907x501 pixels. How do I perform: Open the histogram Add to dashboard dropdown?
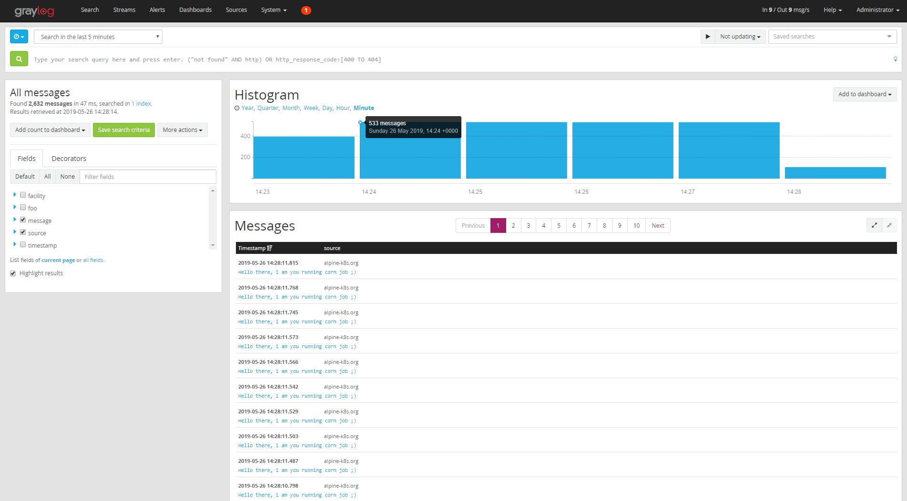tap(865, 94)
